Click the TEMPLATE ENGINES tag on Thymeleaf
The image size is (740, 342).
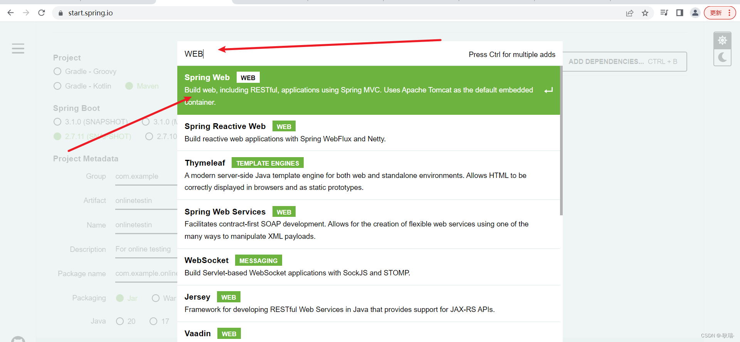click(x=267, y=163)
